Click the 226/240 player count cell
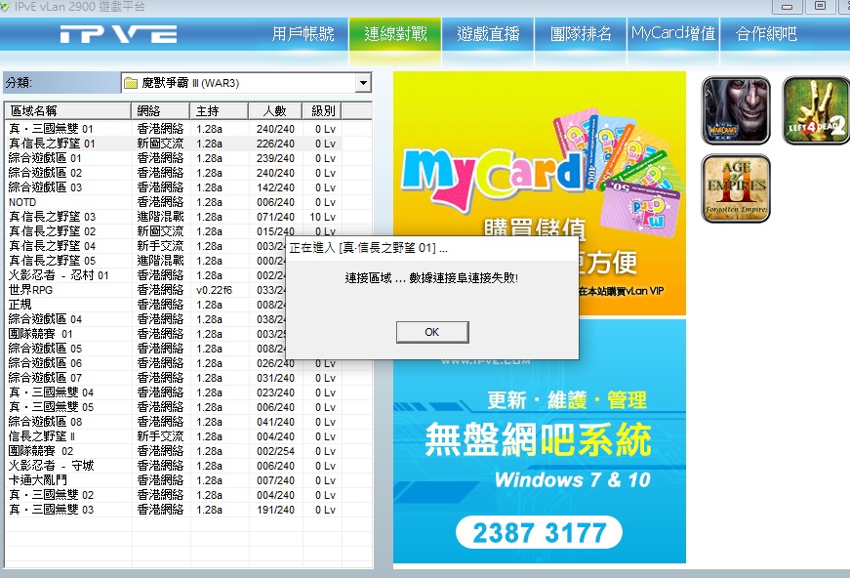Screen dimensions: 850x578 (275, 144)
